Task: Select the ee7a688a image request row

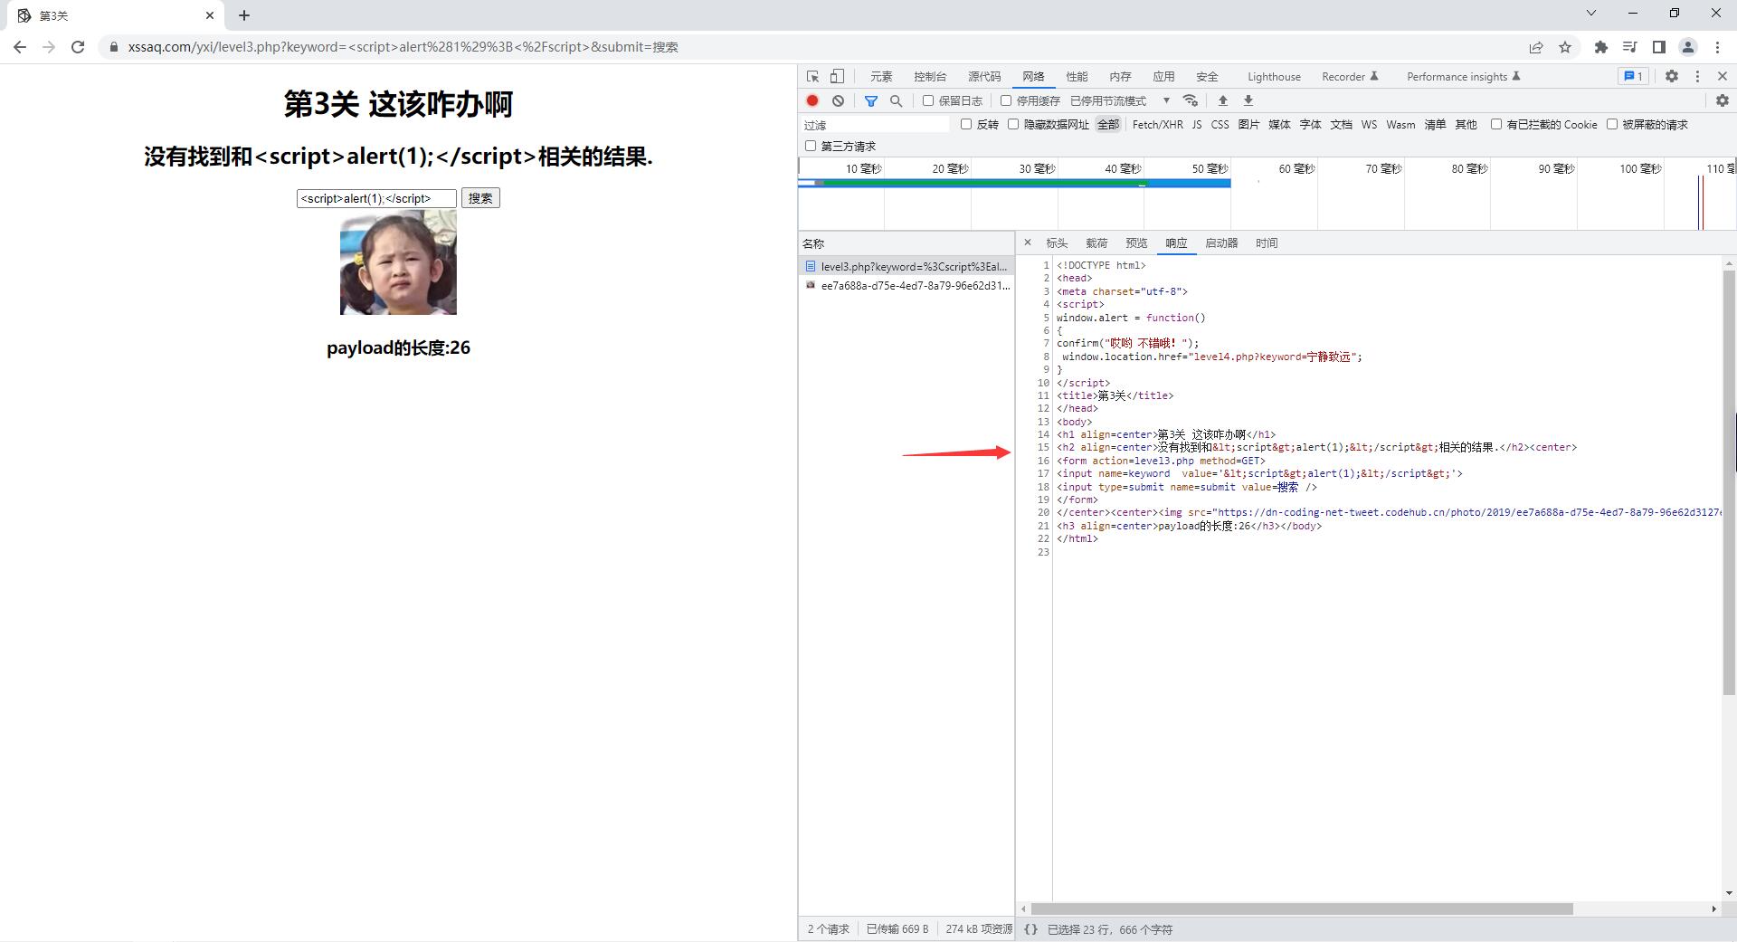Action: [x=906, y=286]
